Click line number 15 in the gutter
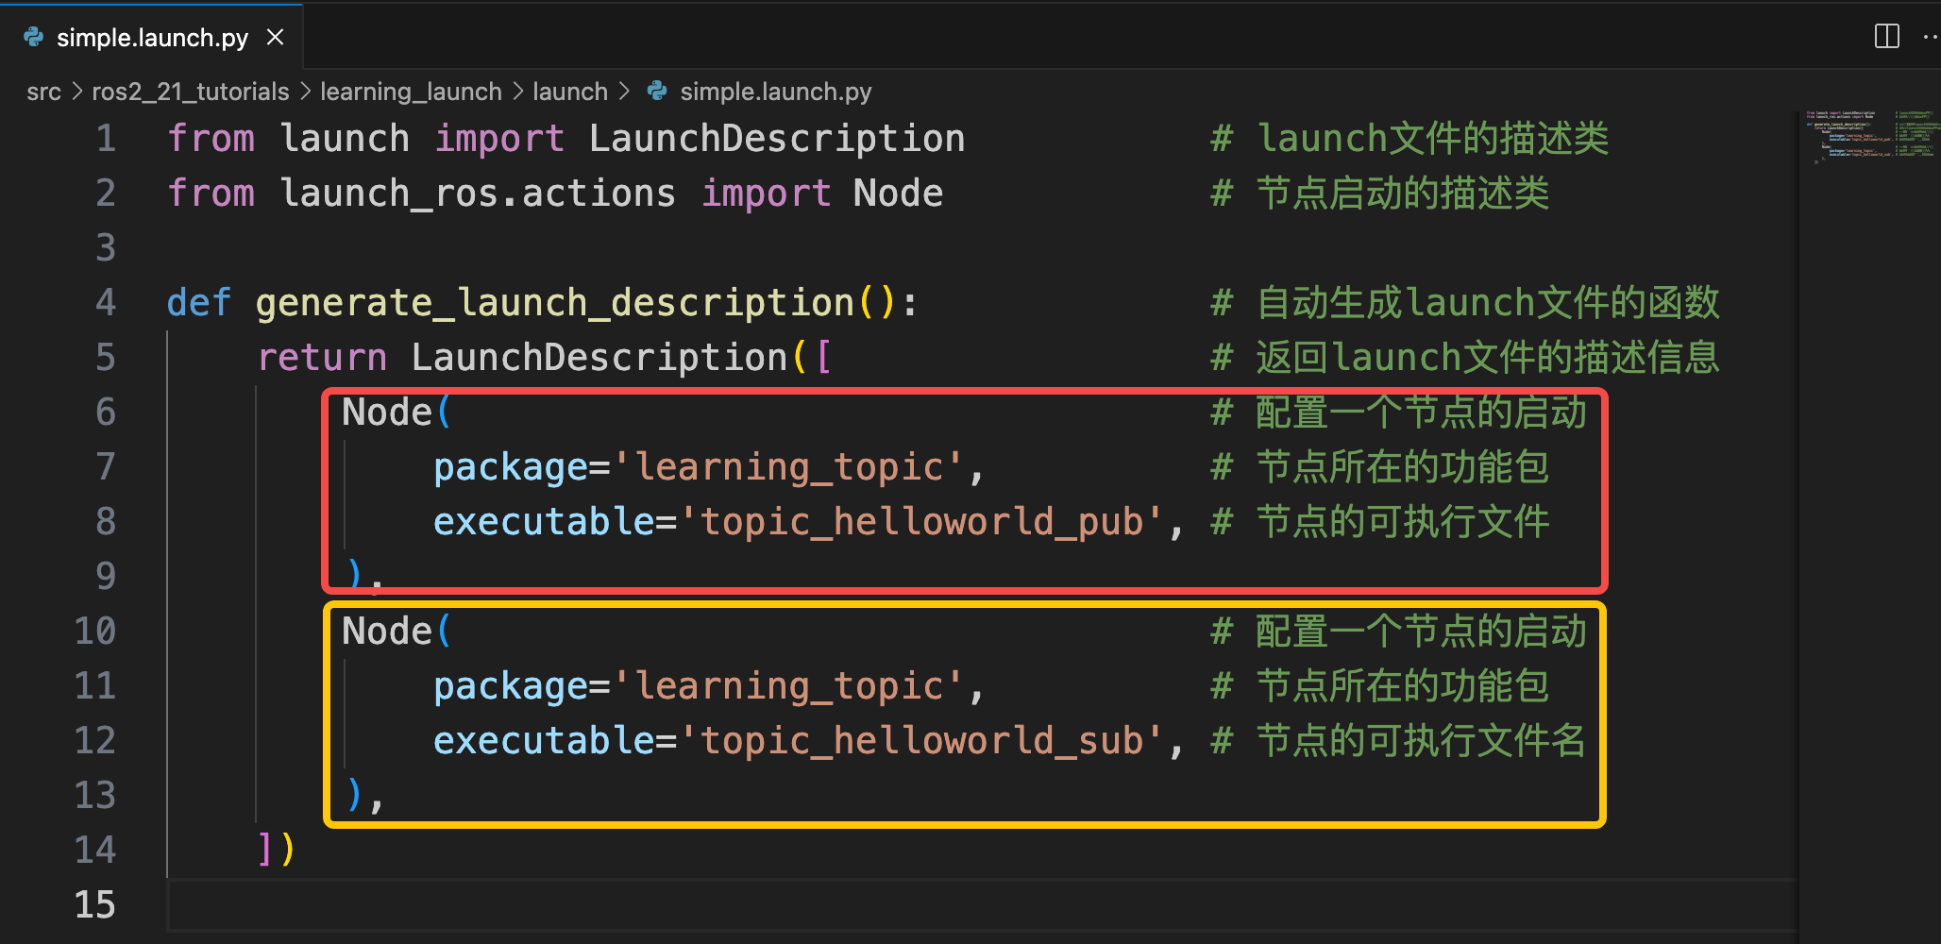This screenshot has width=1941, height=944. 95,905
